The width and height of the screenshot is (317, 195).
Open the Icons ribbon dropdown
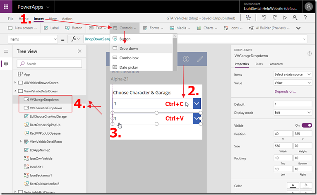[233, 28]
